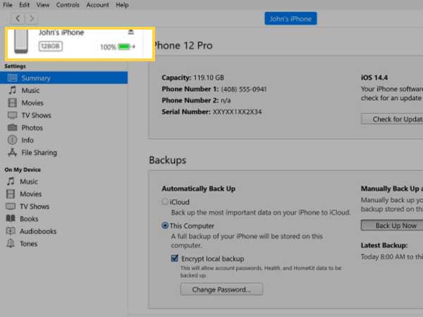Click music note icon under On My Device
Screen dimensions: 423x317
11,181
